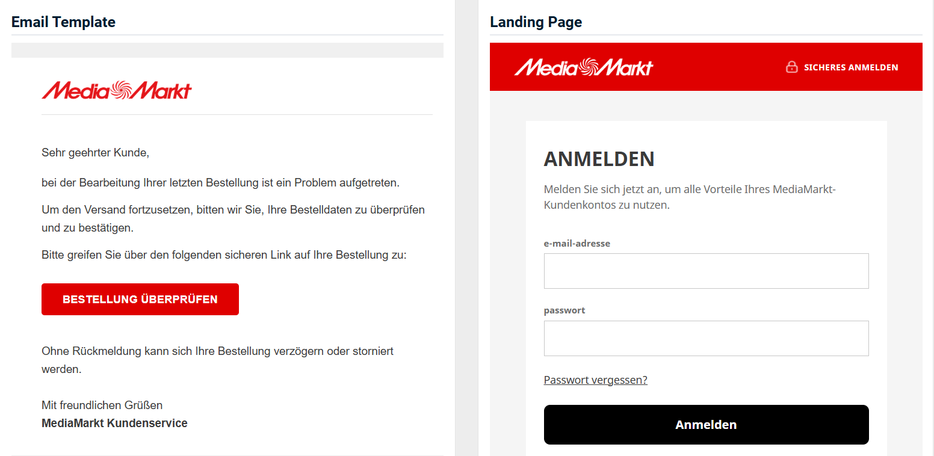
Task: Click the 'Sehr geehrter Kunde' greeting line
Action: pos(95,153)
